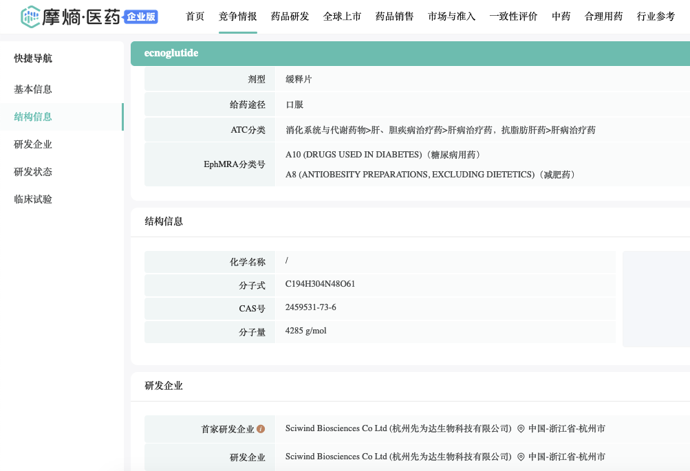Jump to 研发状态 section from sidebar

(x=33, y=172)
